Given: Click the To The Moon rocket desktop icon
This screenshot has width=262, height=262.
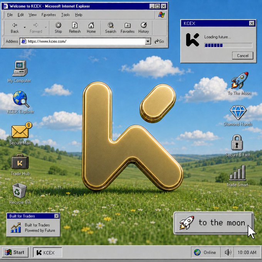Looking at the screenshot, I should tap(240, 80).
